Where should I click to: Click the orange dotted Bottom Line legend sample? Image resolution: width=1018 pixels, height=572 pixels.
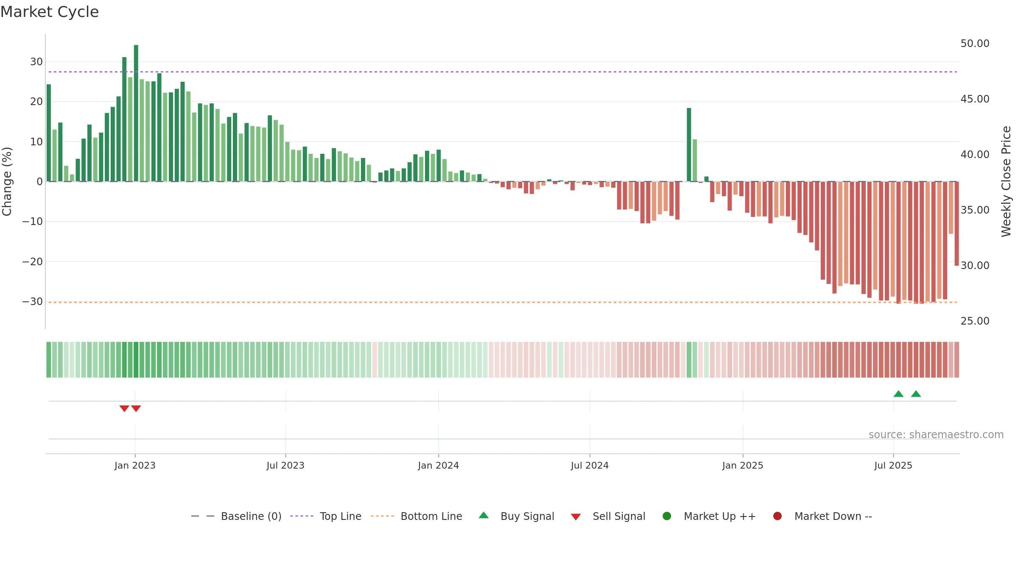(x=382, y=516)
